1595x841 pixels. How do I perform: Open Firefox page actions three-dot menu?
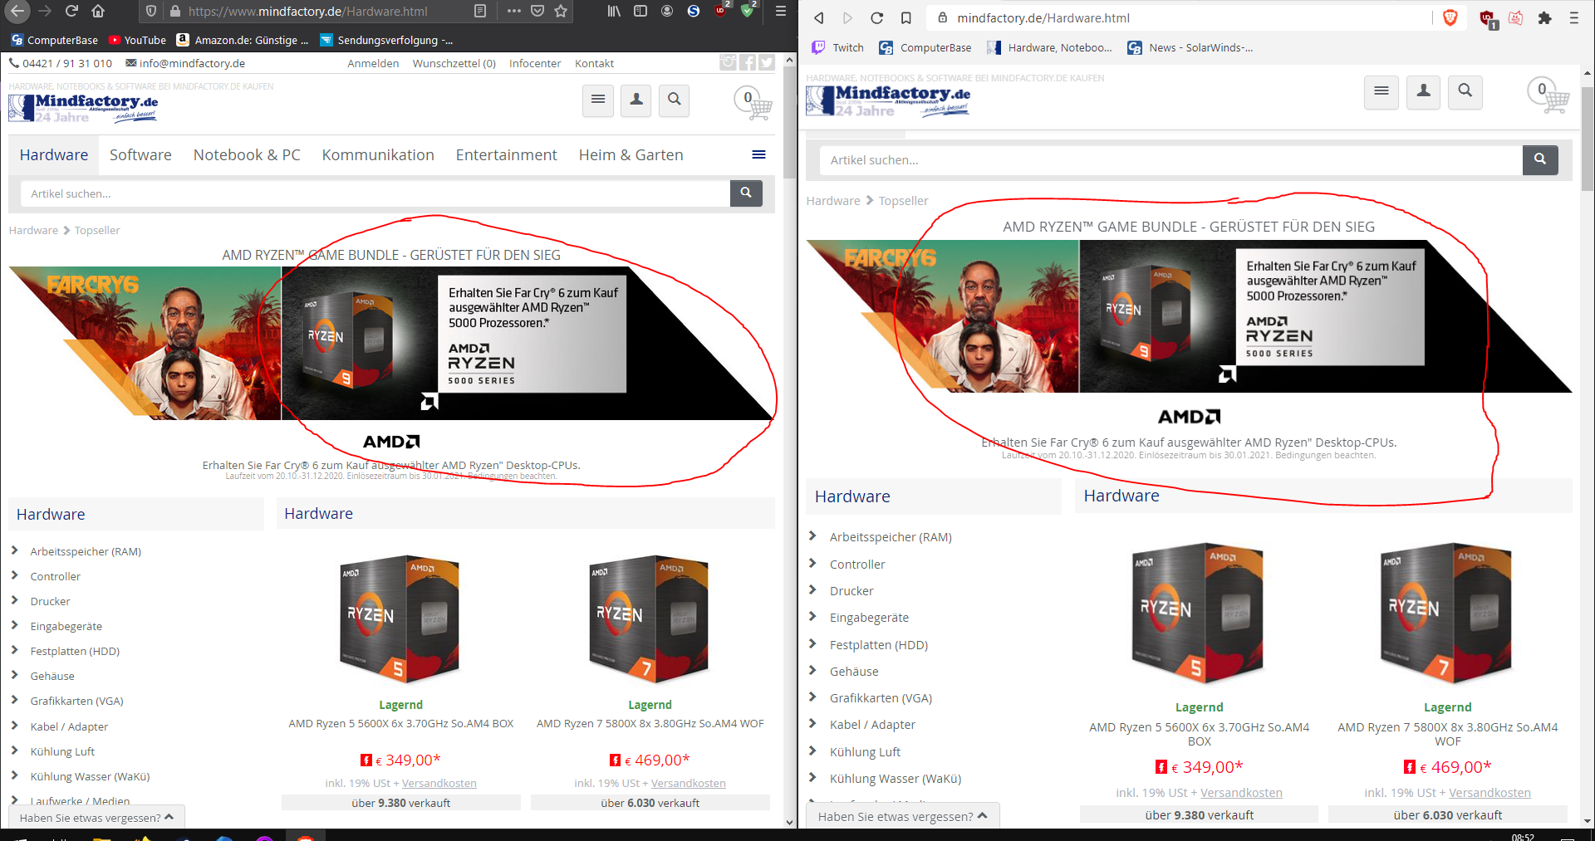tap(514, 11)
